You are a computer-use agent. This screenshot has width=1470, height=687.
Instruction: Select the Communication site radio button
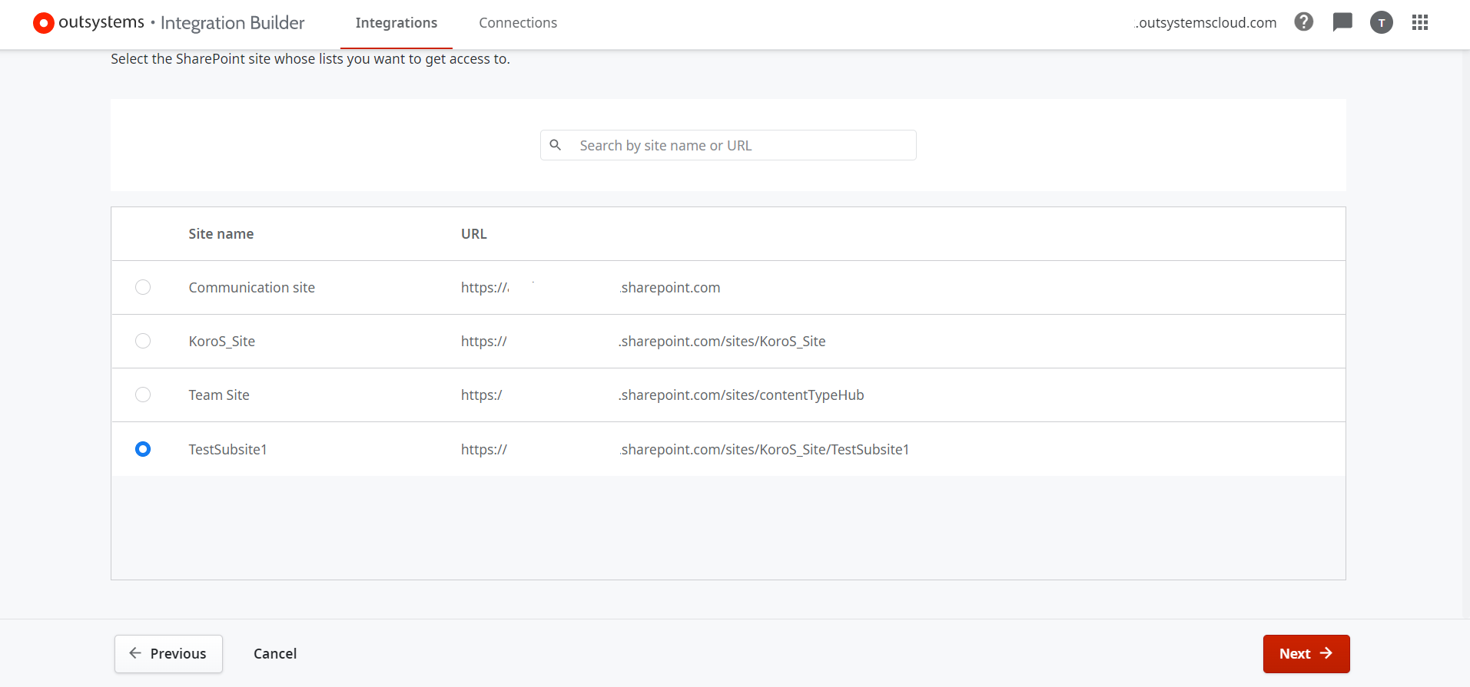tap(143, 287)
